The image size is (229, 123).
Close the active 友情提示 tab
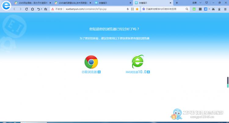click(x=170, y=3)
